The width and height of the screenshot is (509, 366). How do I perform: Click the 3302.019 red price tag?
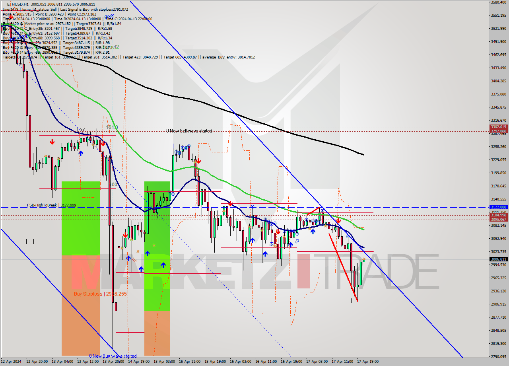click(498, 127)
